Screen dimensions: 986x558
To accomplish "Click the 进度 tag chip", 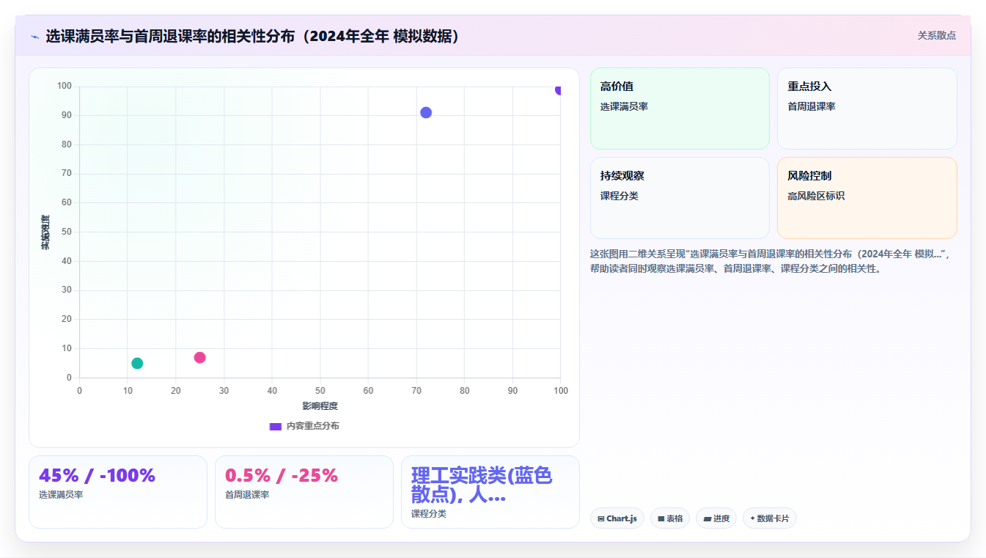I will (x=716, y=518).
